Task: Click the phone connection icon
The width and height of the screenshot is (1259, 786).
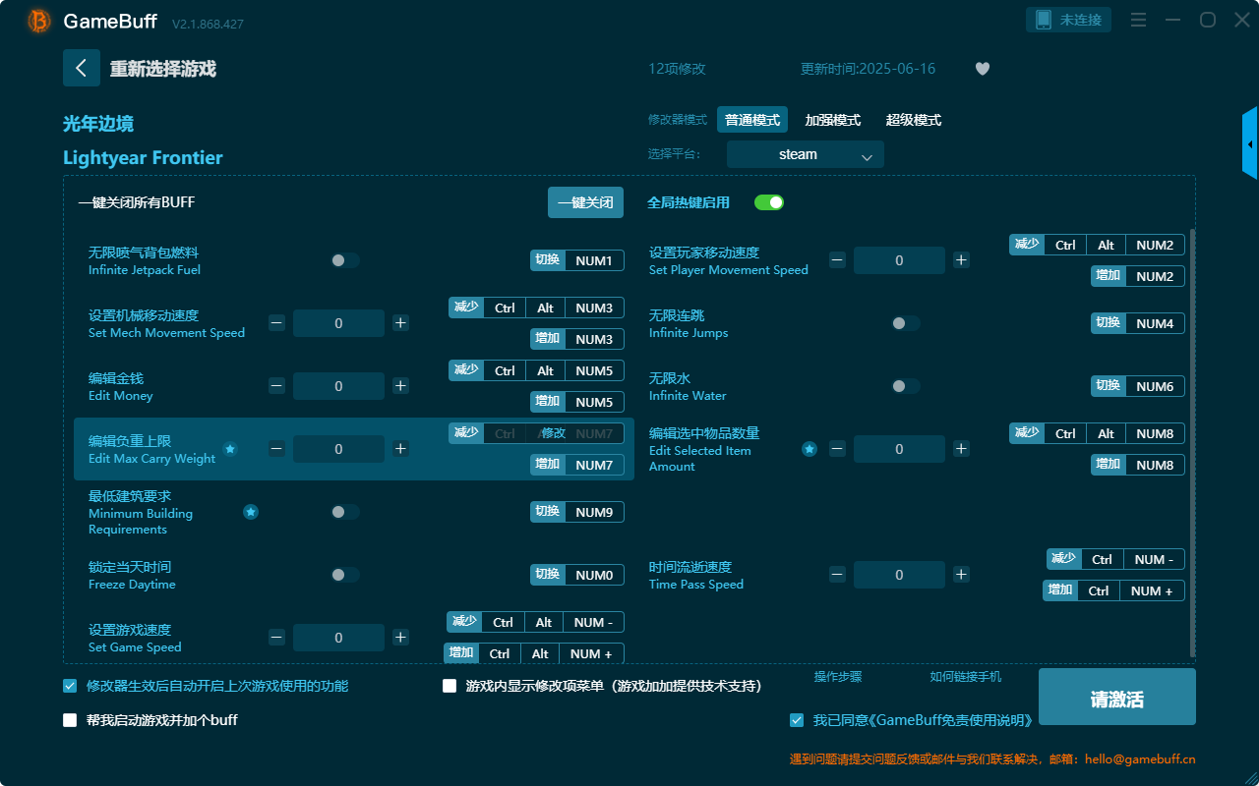Action: (x=1044, y=20)
